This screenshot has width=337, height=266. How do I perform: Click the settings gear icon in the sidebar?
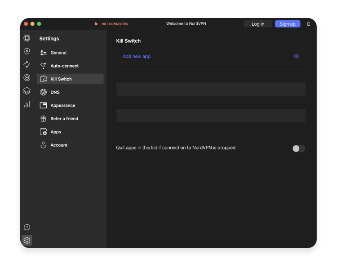pos(27,240)
